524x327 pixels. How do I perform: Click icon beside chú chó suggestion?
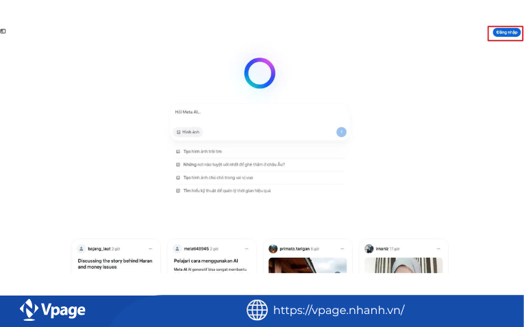(x=178, y=178)
